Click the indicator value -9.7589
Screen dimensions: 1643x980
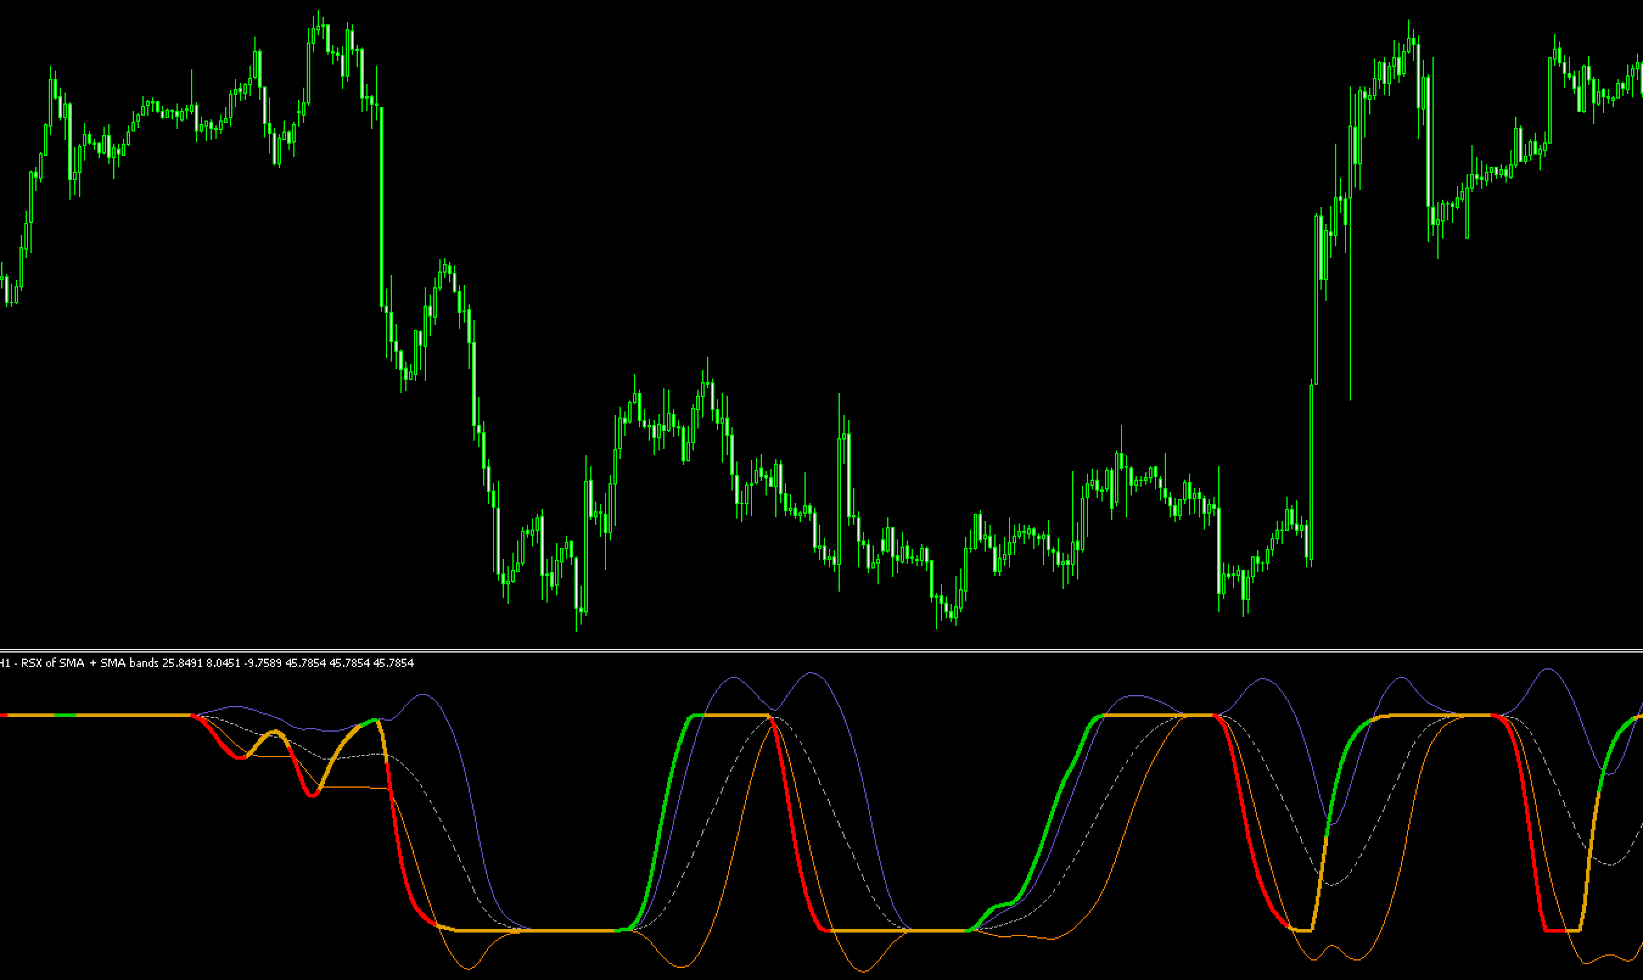[263, 663]
